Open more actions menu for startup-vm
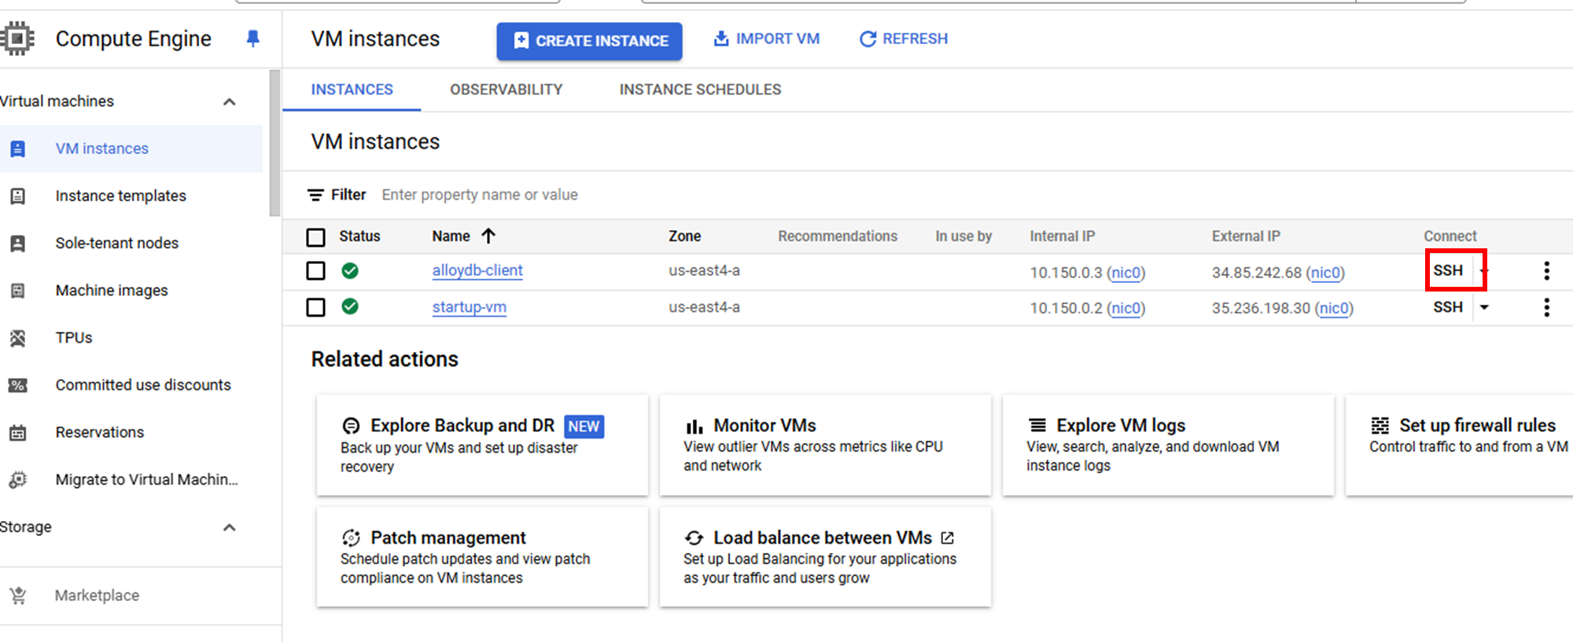Viewport: 1573px width, 642px height. (x=1546, y=307)
